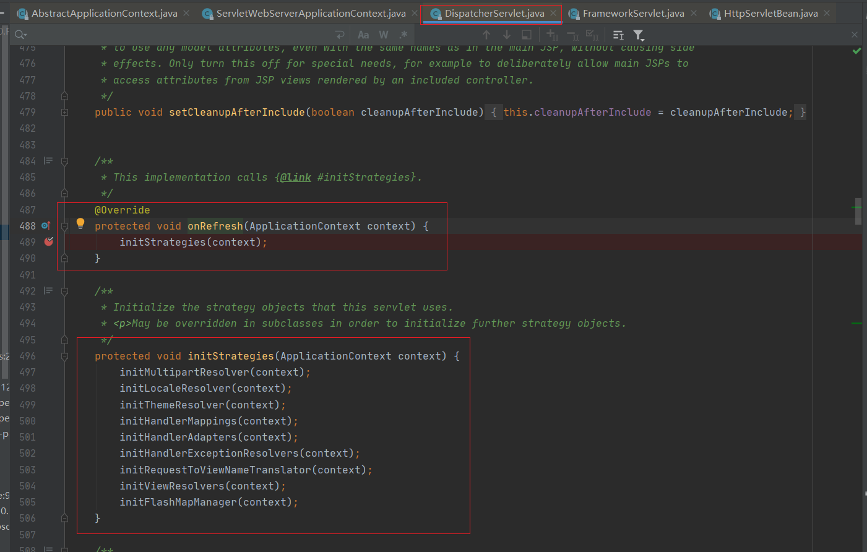Unselect occurrence icon in find bar
Image resolution: width=867 pixels, height=552 pixels.
point(572,35)
